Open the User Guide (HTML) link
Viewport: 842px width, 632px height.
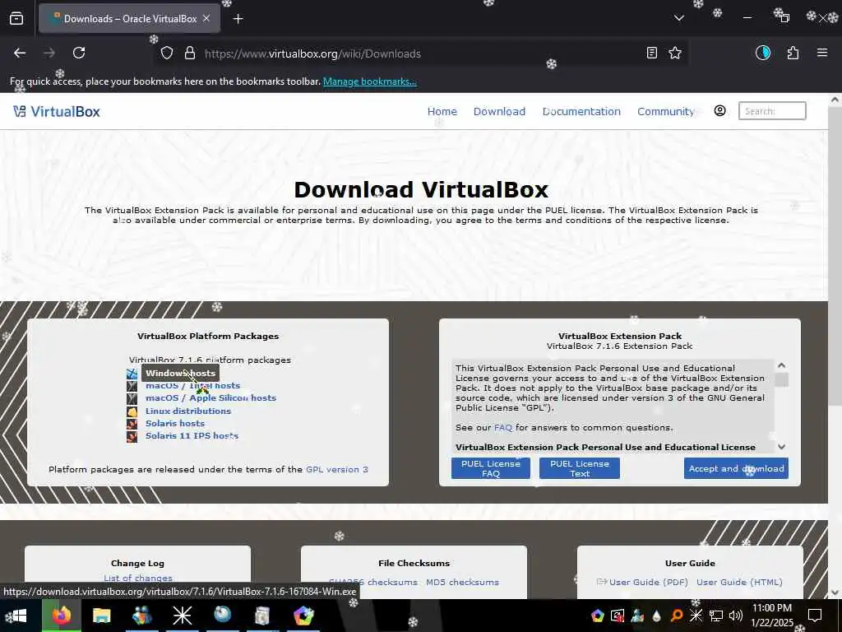[739, 582]
